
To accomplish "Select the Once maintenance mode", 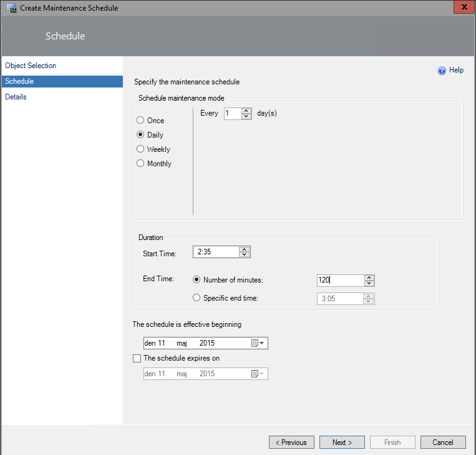I will point(140,120).
